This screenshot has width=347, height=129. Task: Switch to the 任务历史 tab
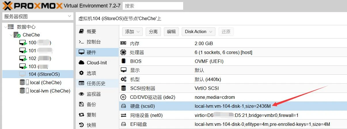tap(96, 84)
